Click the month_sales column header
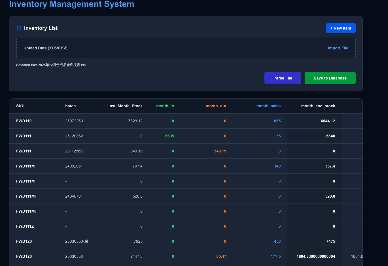388x266 pixels. 268,106
